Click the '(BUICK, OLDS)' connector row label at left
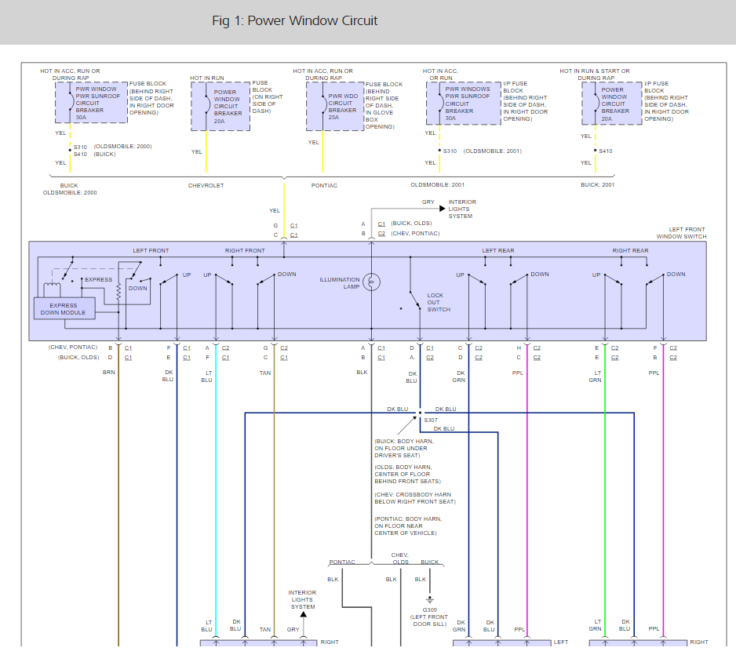The image size is (736, 655). click(78, 357)
